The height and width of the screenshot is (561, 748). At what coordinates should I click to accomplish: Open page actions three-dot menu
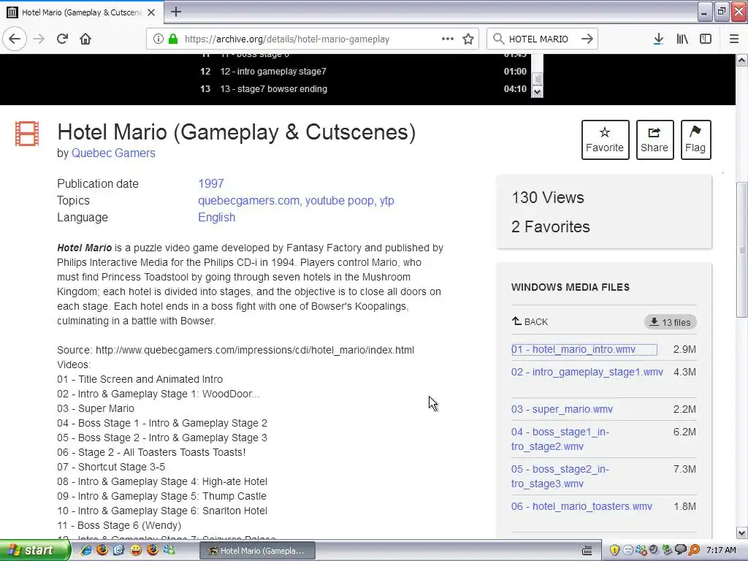click(x=448, y=39)
